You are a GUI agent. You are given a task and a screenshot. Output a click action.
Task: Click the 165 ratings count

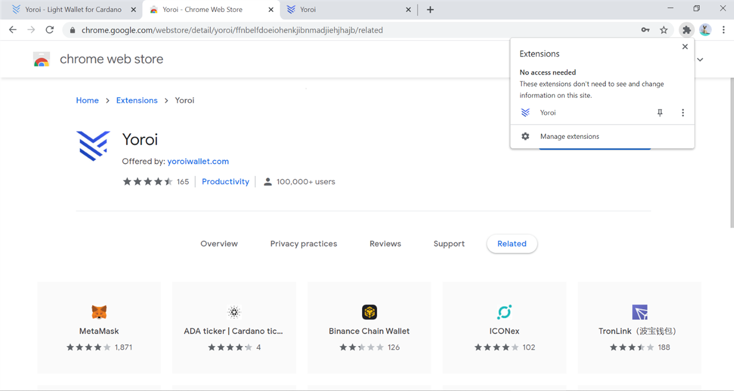tap(183, 182)
